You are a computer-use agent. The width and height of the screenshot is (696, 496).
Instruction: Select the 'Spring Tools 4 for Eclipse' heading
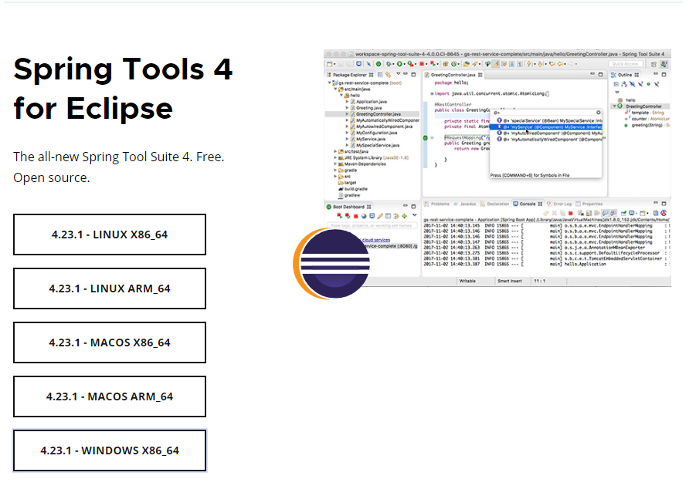(x=123, y=89)
